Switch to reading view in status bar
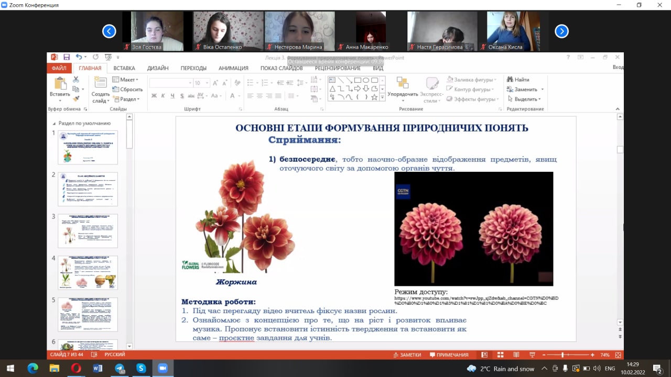Screen dimensions: 671x377 pyautogui.click(x=516, y=354)
